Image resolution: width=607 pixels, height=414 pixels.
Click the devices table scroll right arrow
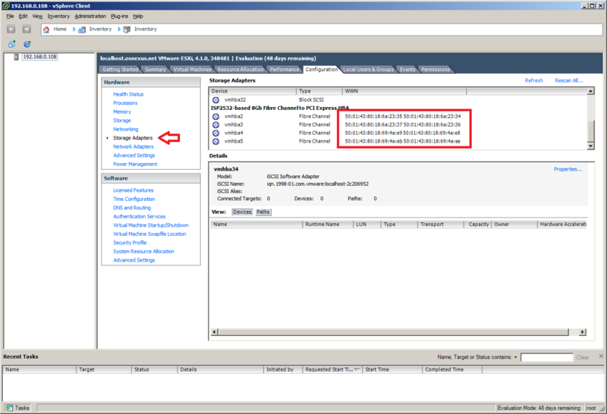pos(582,332)
